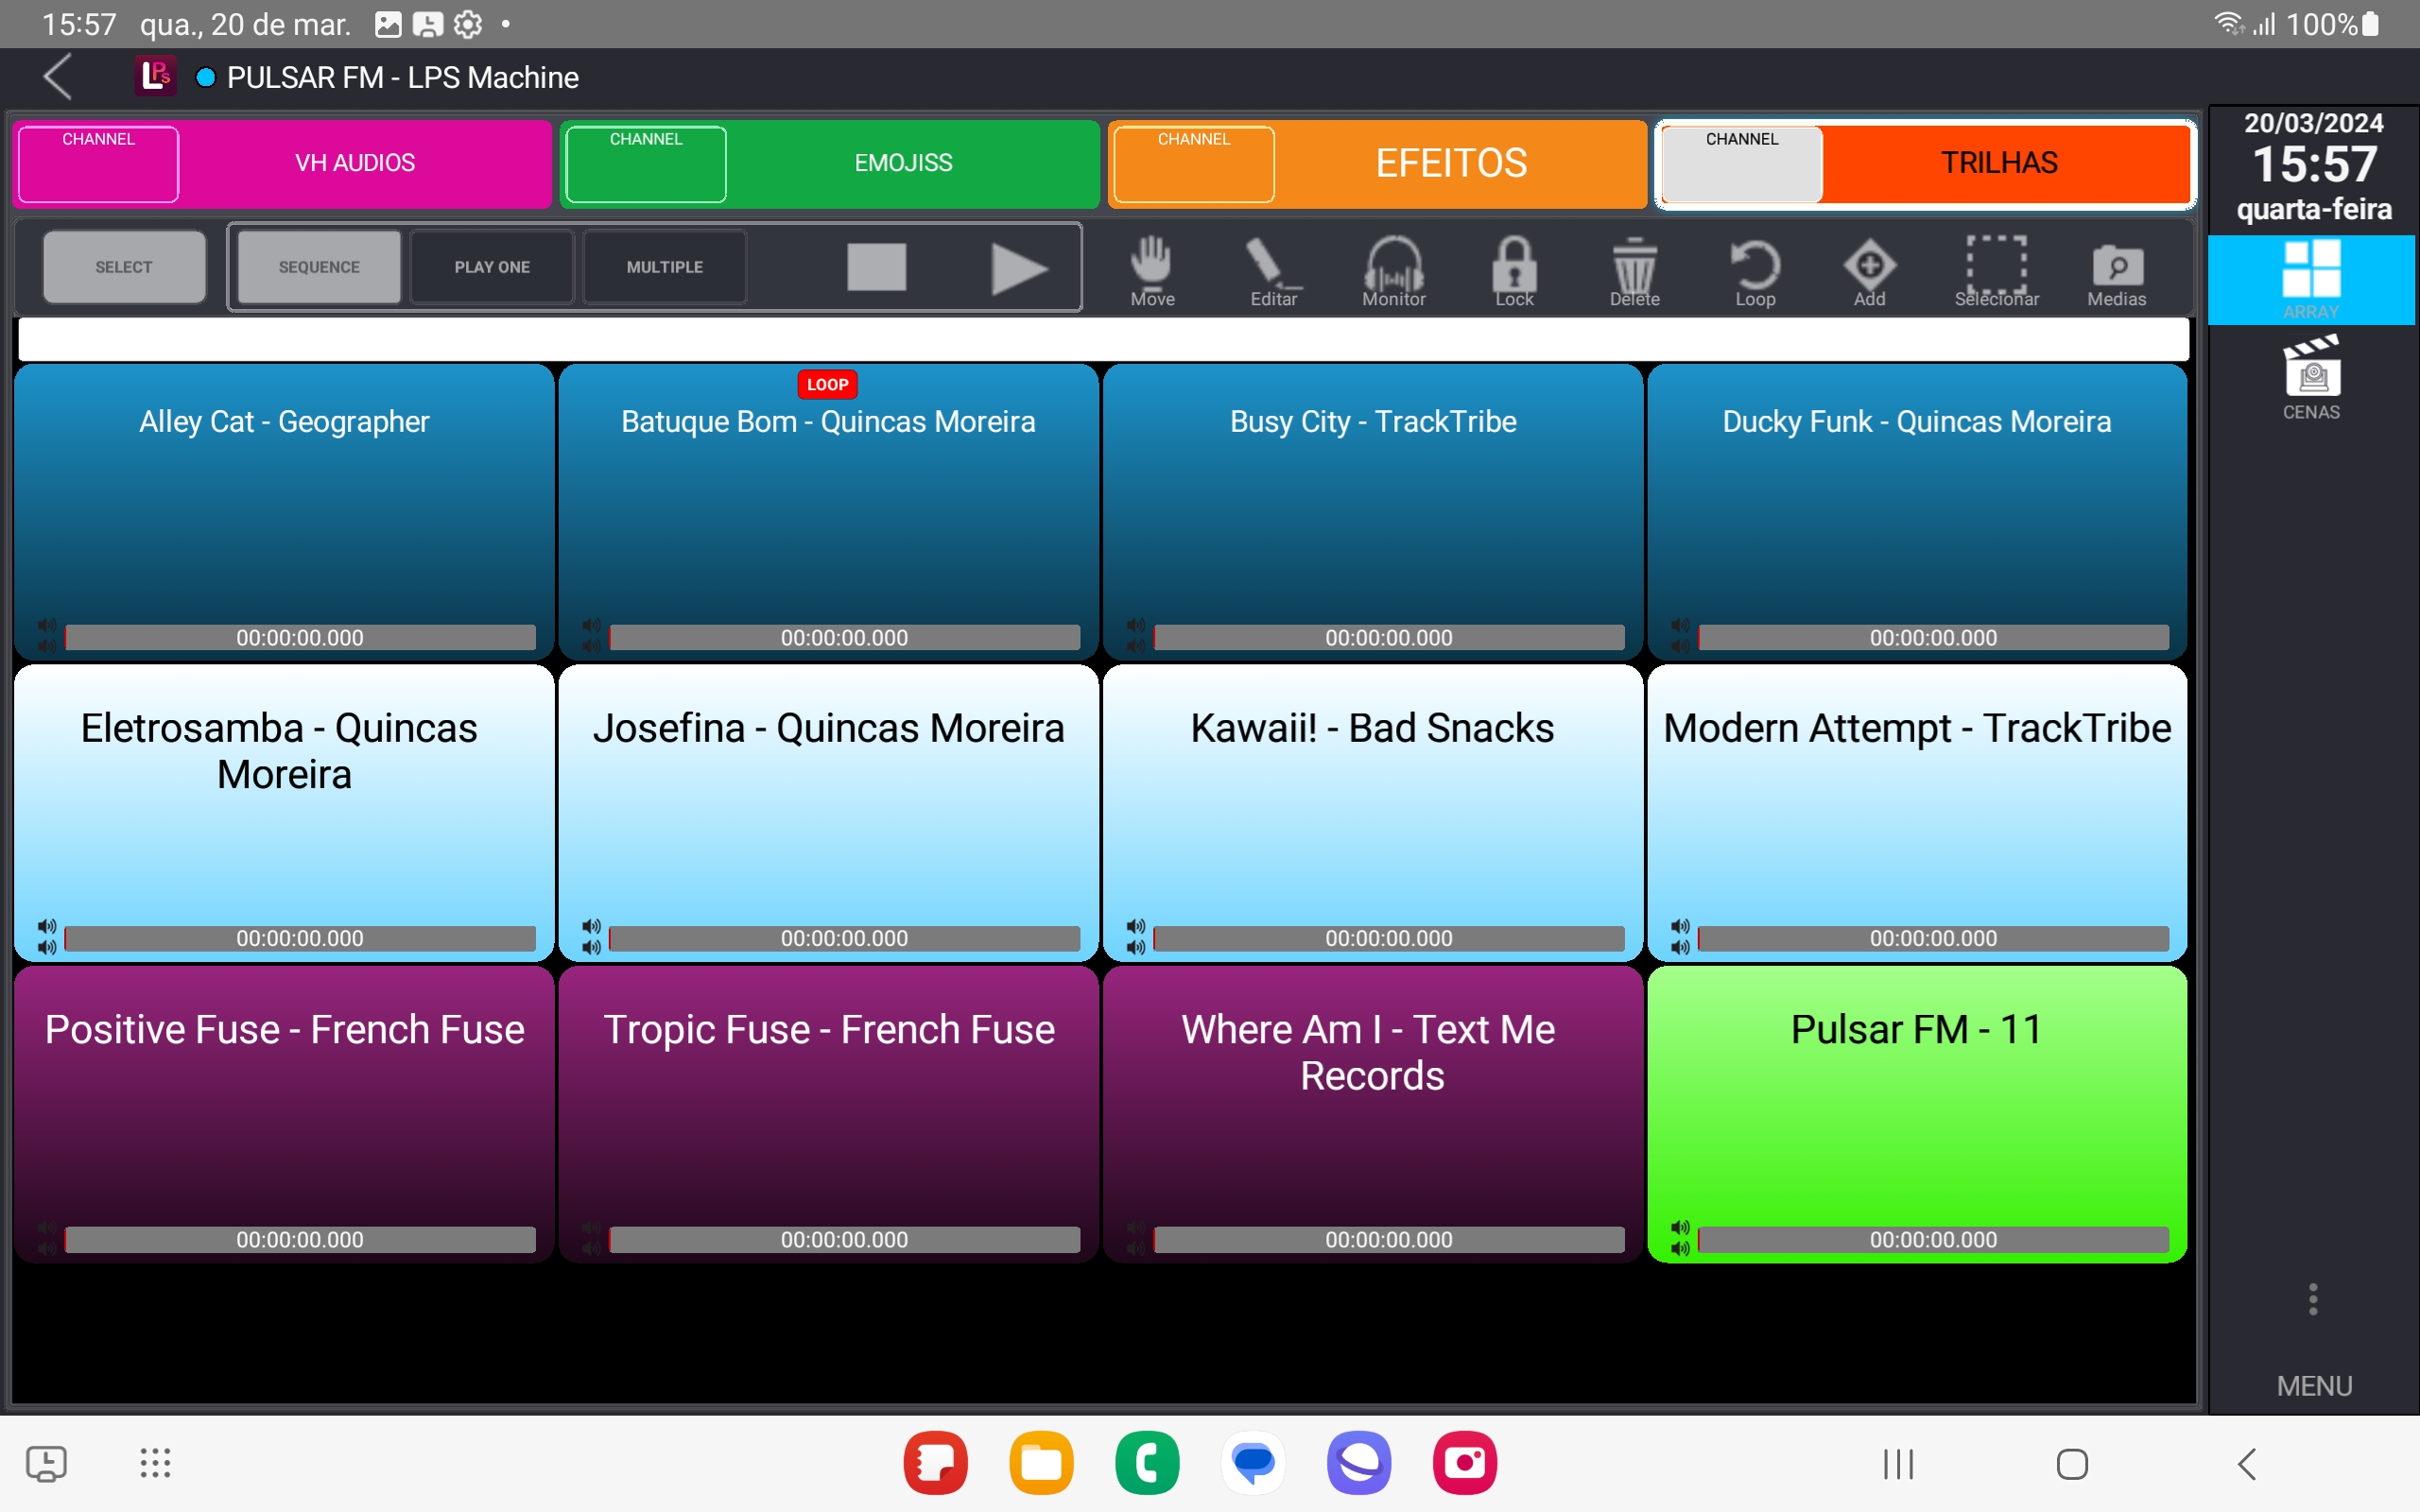Click the orange CHANNEL box of EFEITOS
Image resolution: width=2420 pixels, height=1512 pixels.
pos(1194,164)
